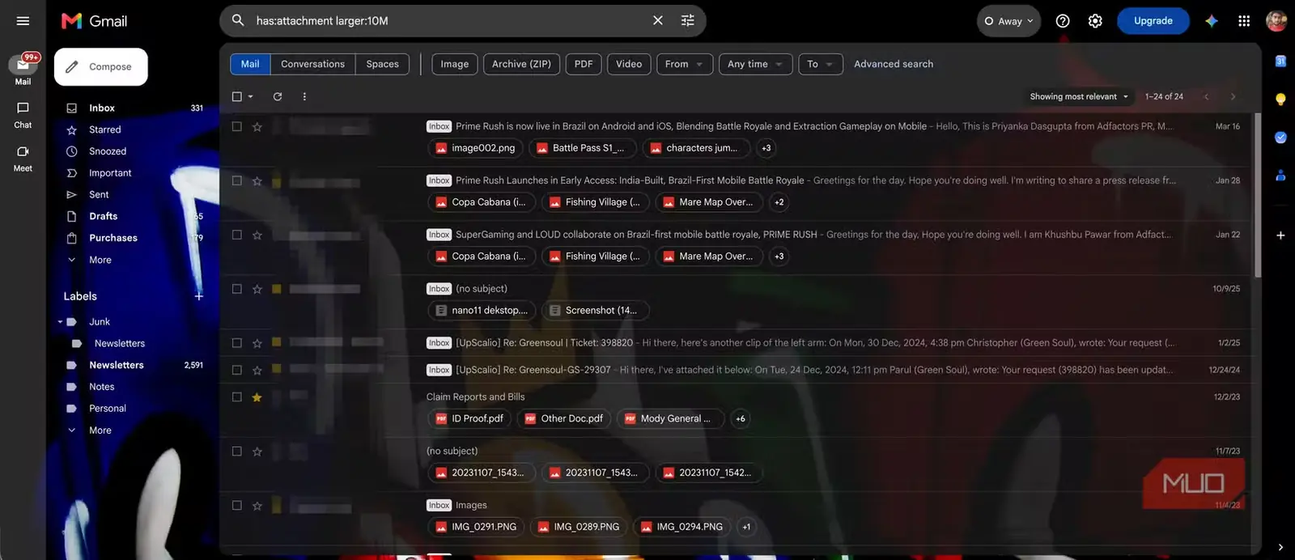
Task: Go to next page of results arrow
Action: tap(1233, 96)
